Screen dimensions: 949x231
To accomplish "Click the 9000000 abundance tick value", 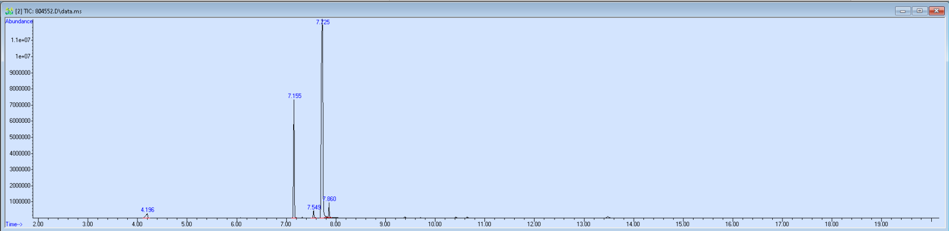I will (19, 73).
